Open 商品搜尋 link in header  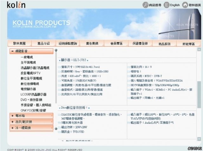click(x=155, y=5)
